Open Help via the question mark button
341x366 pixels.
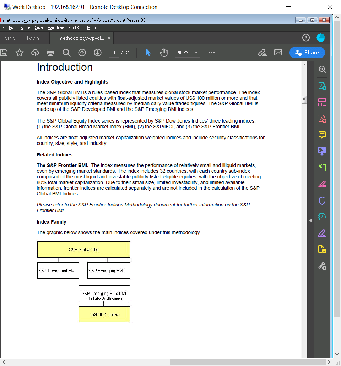point(306,38)
